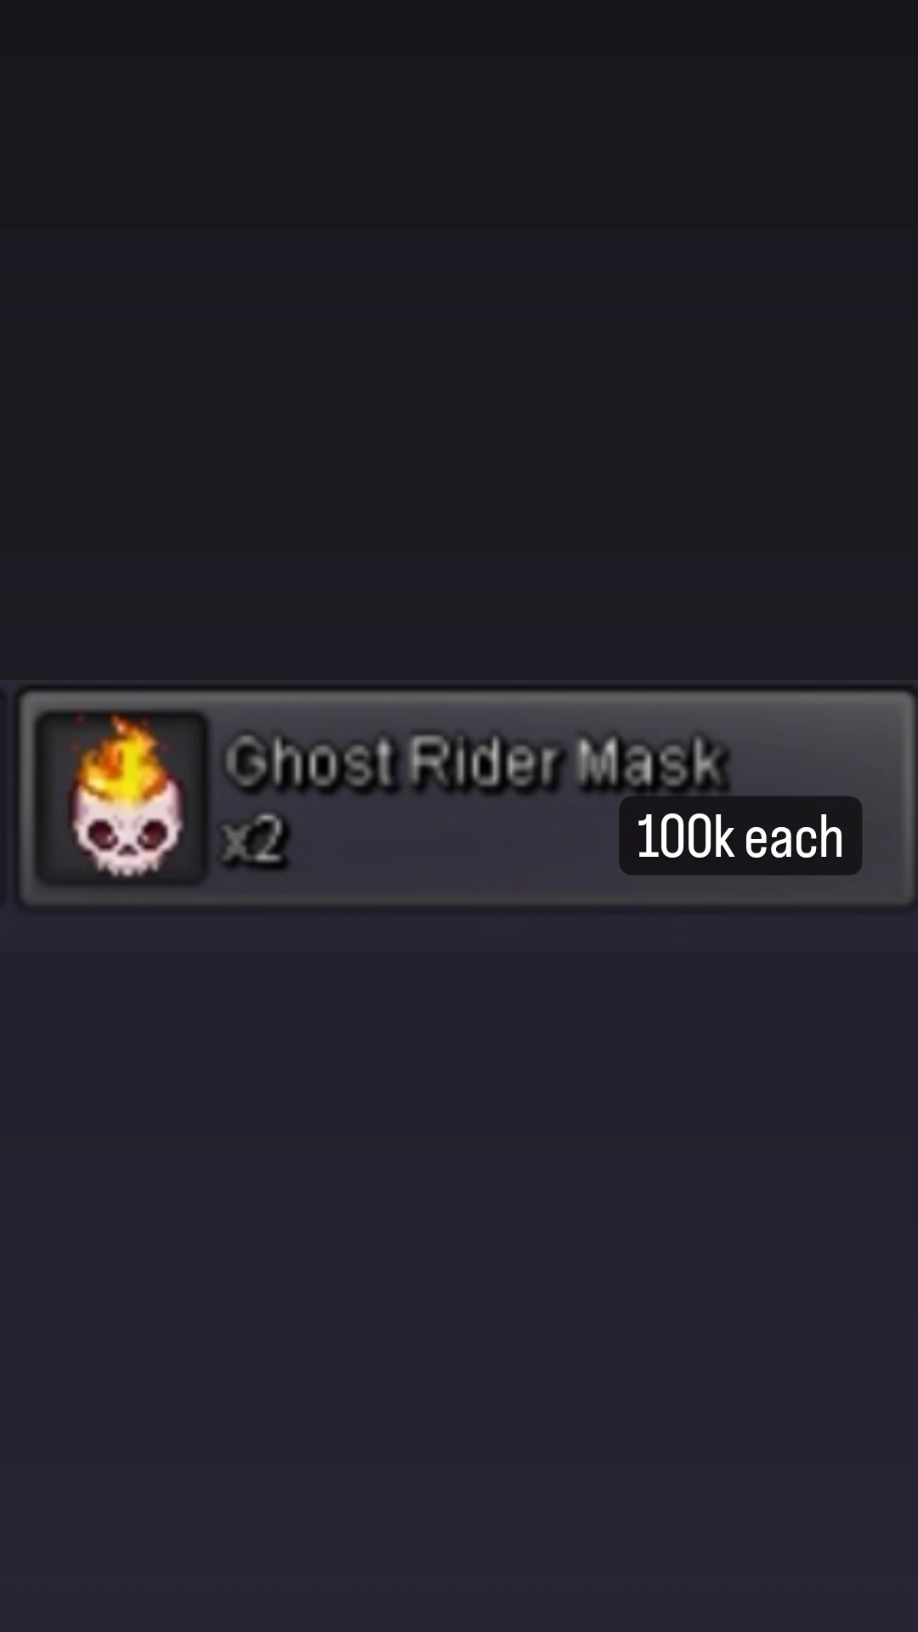Click the Ghost Rider Mask item name
Image resolution: width=918 pixels, height=1632 pixels.
pos(476,762)
